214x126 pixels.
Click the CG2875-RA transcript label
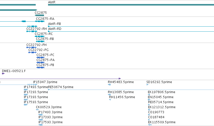[x=45, y=19]
